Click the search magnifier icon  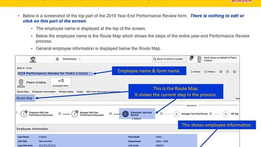click(155, 59)
